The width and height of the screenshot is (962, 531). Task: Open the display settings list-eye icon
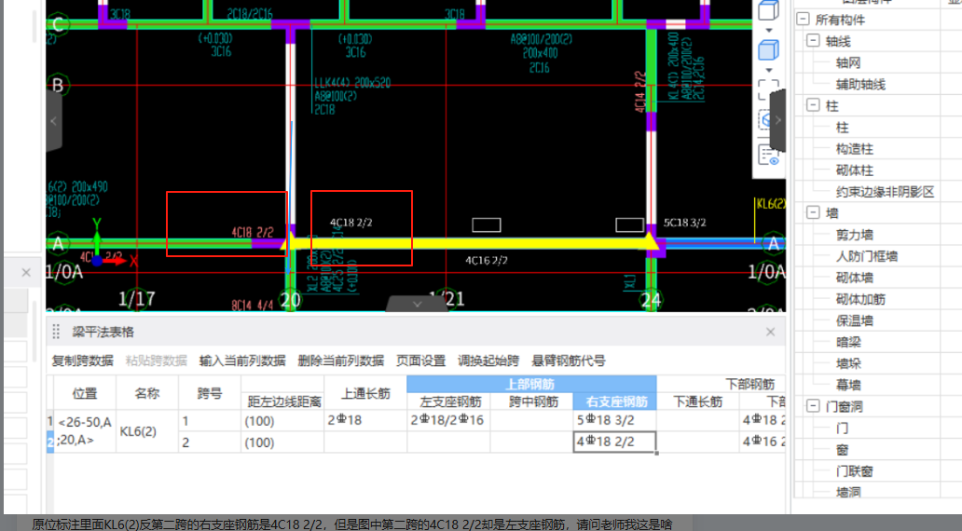click(x=768, y=155)
